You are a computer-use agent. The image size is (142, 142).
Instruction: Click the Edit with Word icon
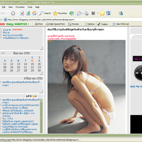click(93, 13)
